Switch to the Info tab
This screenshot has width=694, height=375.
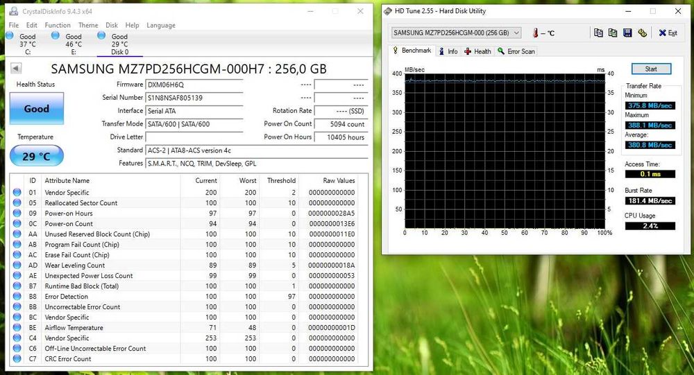pyautogui.click(x=448, y=51)
